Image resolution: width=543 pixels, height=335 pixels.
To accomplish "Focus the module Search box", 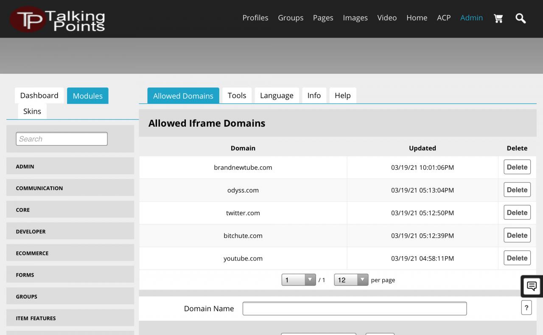I will click(x=62, y=139).
